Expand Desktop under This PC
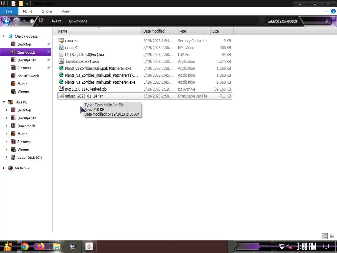This screenshot has height=253, width=337. pyautogui.click(x=7, y=110)
